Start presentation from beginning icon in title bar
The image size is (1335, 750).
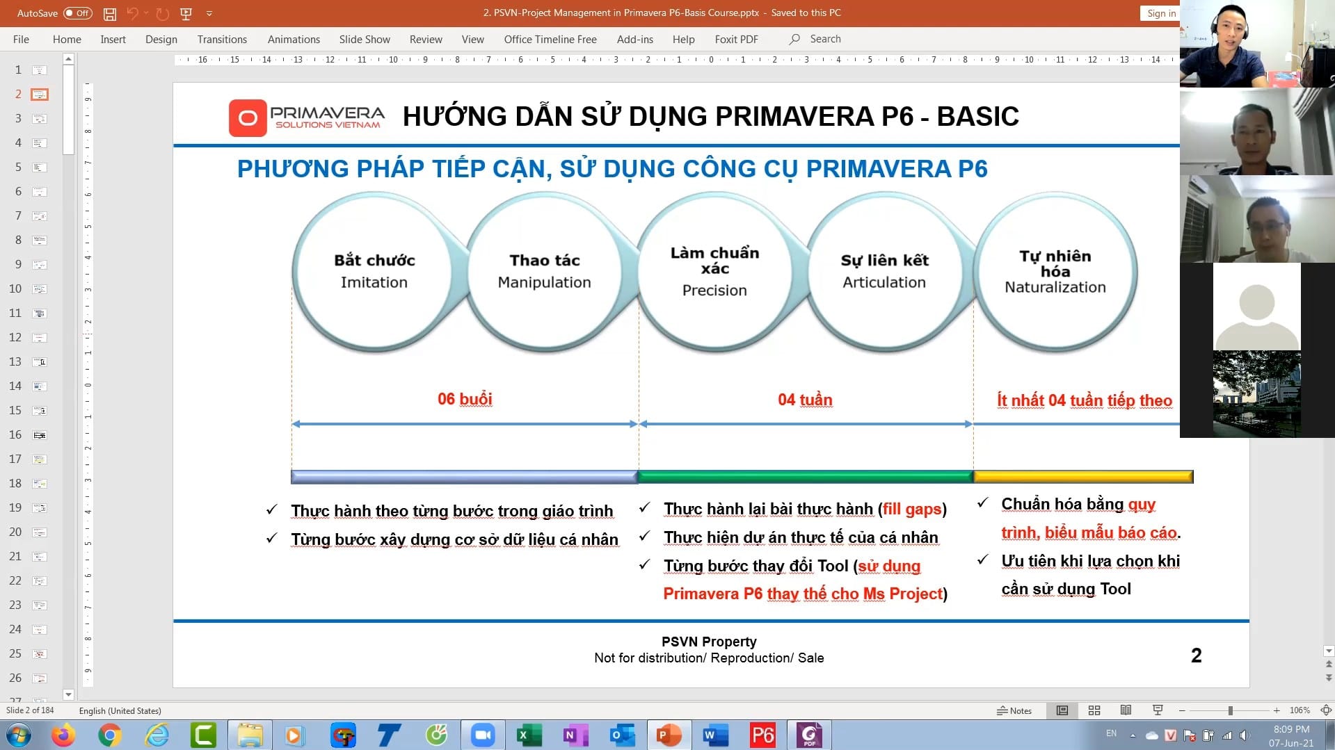pyautogui.click(x=186, y=13)
